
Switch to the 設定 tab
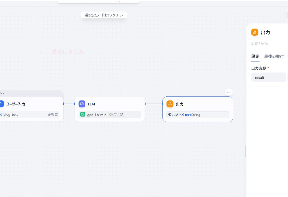(x=255, y=56)
